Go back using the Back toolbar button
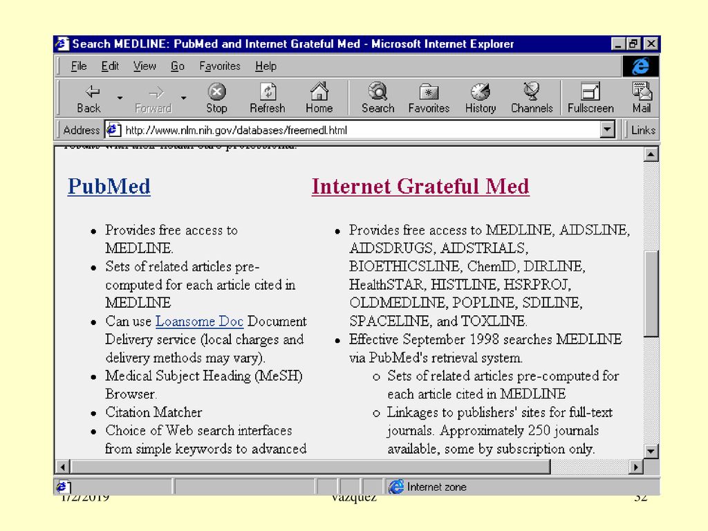The height and width of the screenshot is (531, 708). 89,98
